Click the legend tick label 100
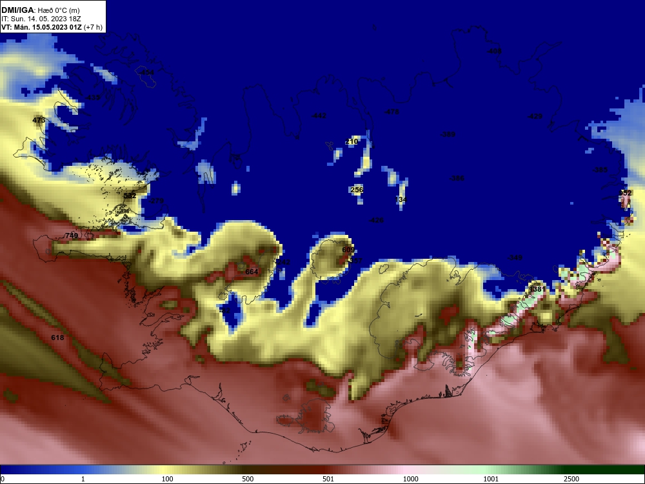Viewport: 645px width, 484px height. (x=167, y=479)
